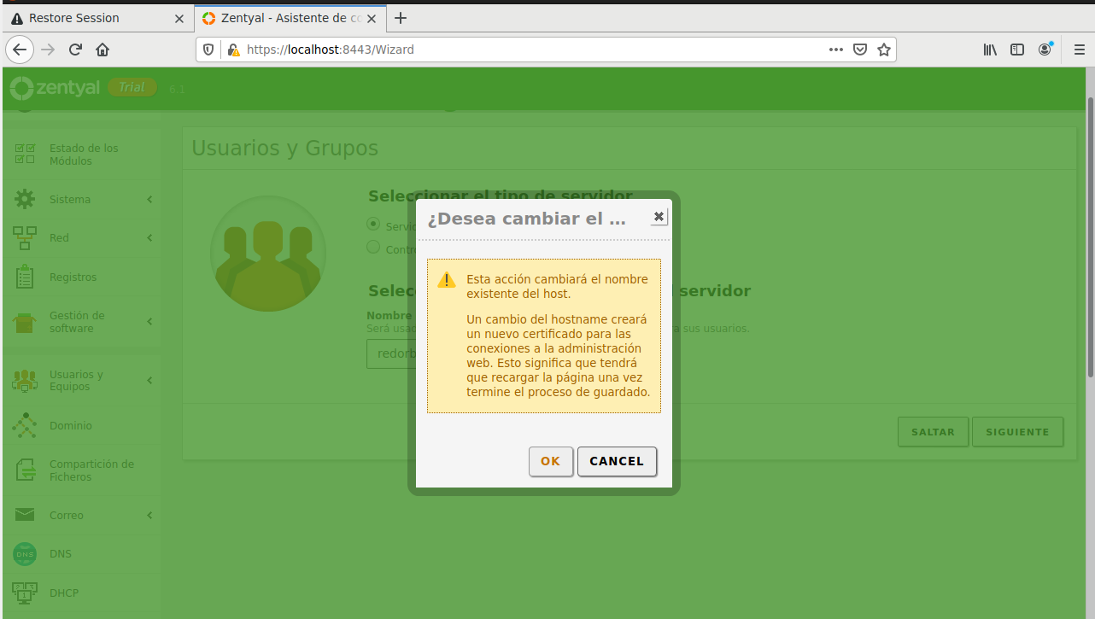Click the OK button in the dialog

tap(550, 461)
